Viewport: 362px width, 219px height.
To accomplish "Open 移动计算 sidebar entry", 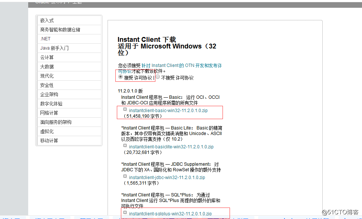I will (x=69, y=141).
